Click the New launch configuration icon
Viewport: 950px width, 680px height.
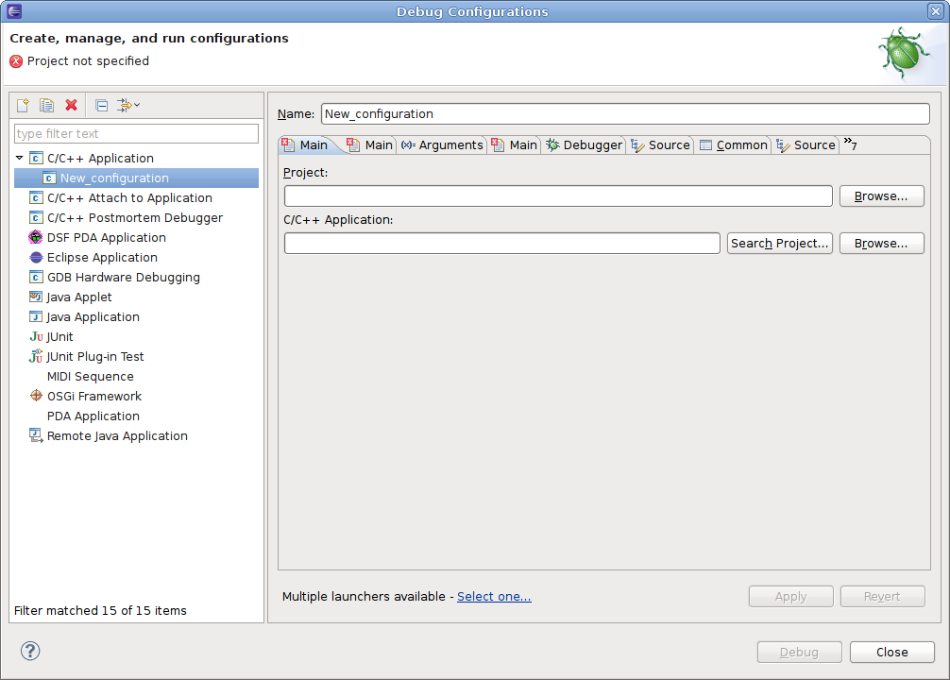[23, 105]
